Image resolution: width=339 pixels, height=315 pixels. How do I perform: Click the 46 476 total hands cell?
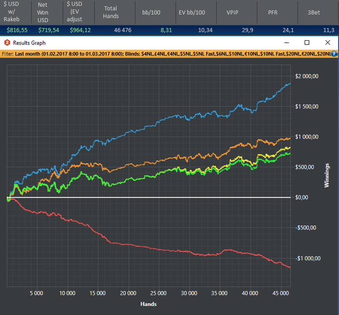123,30
